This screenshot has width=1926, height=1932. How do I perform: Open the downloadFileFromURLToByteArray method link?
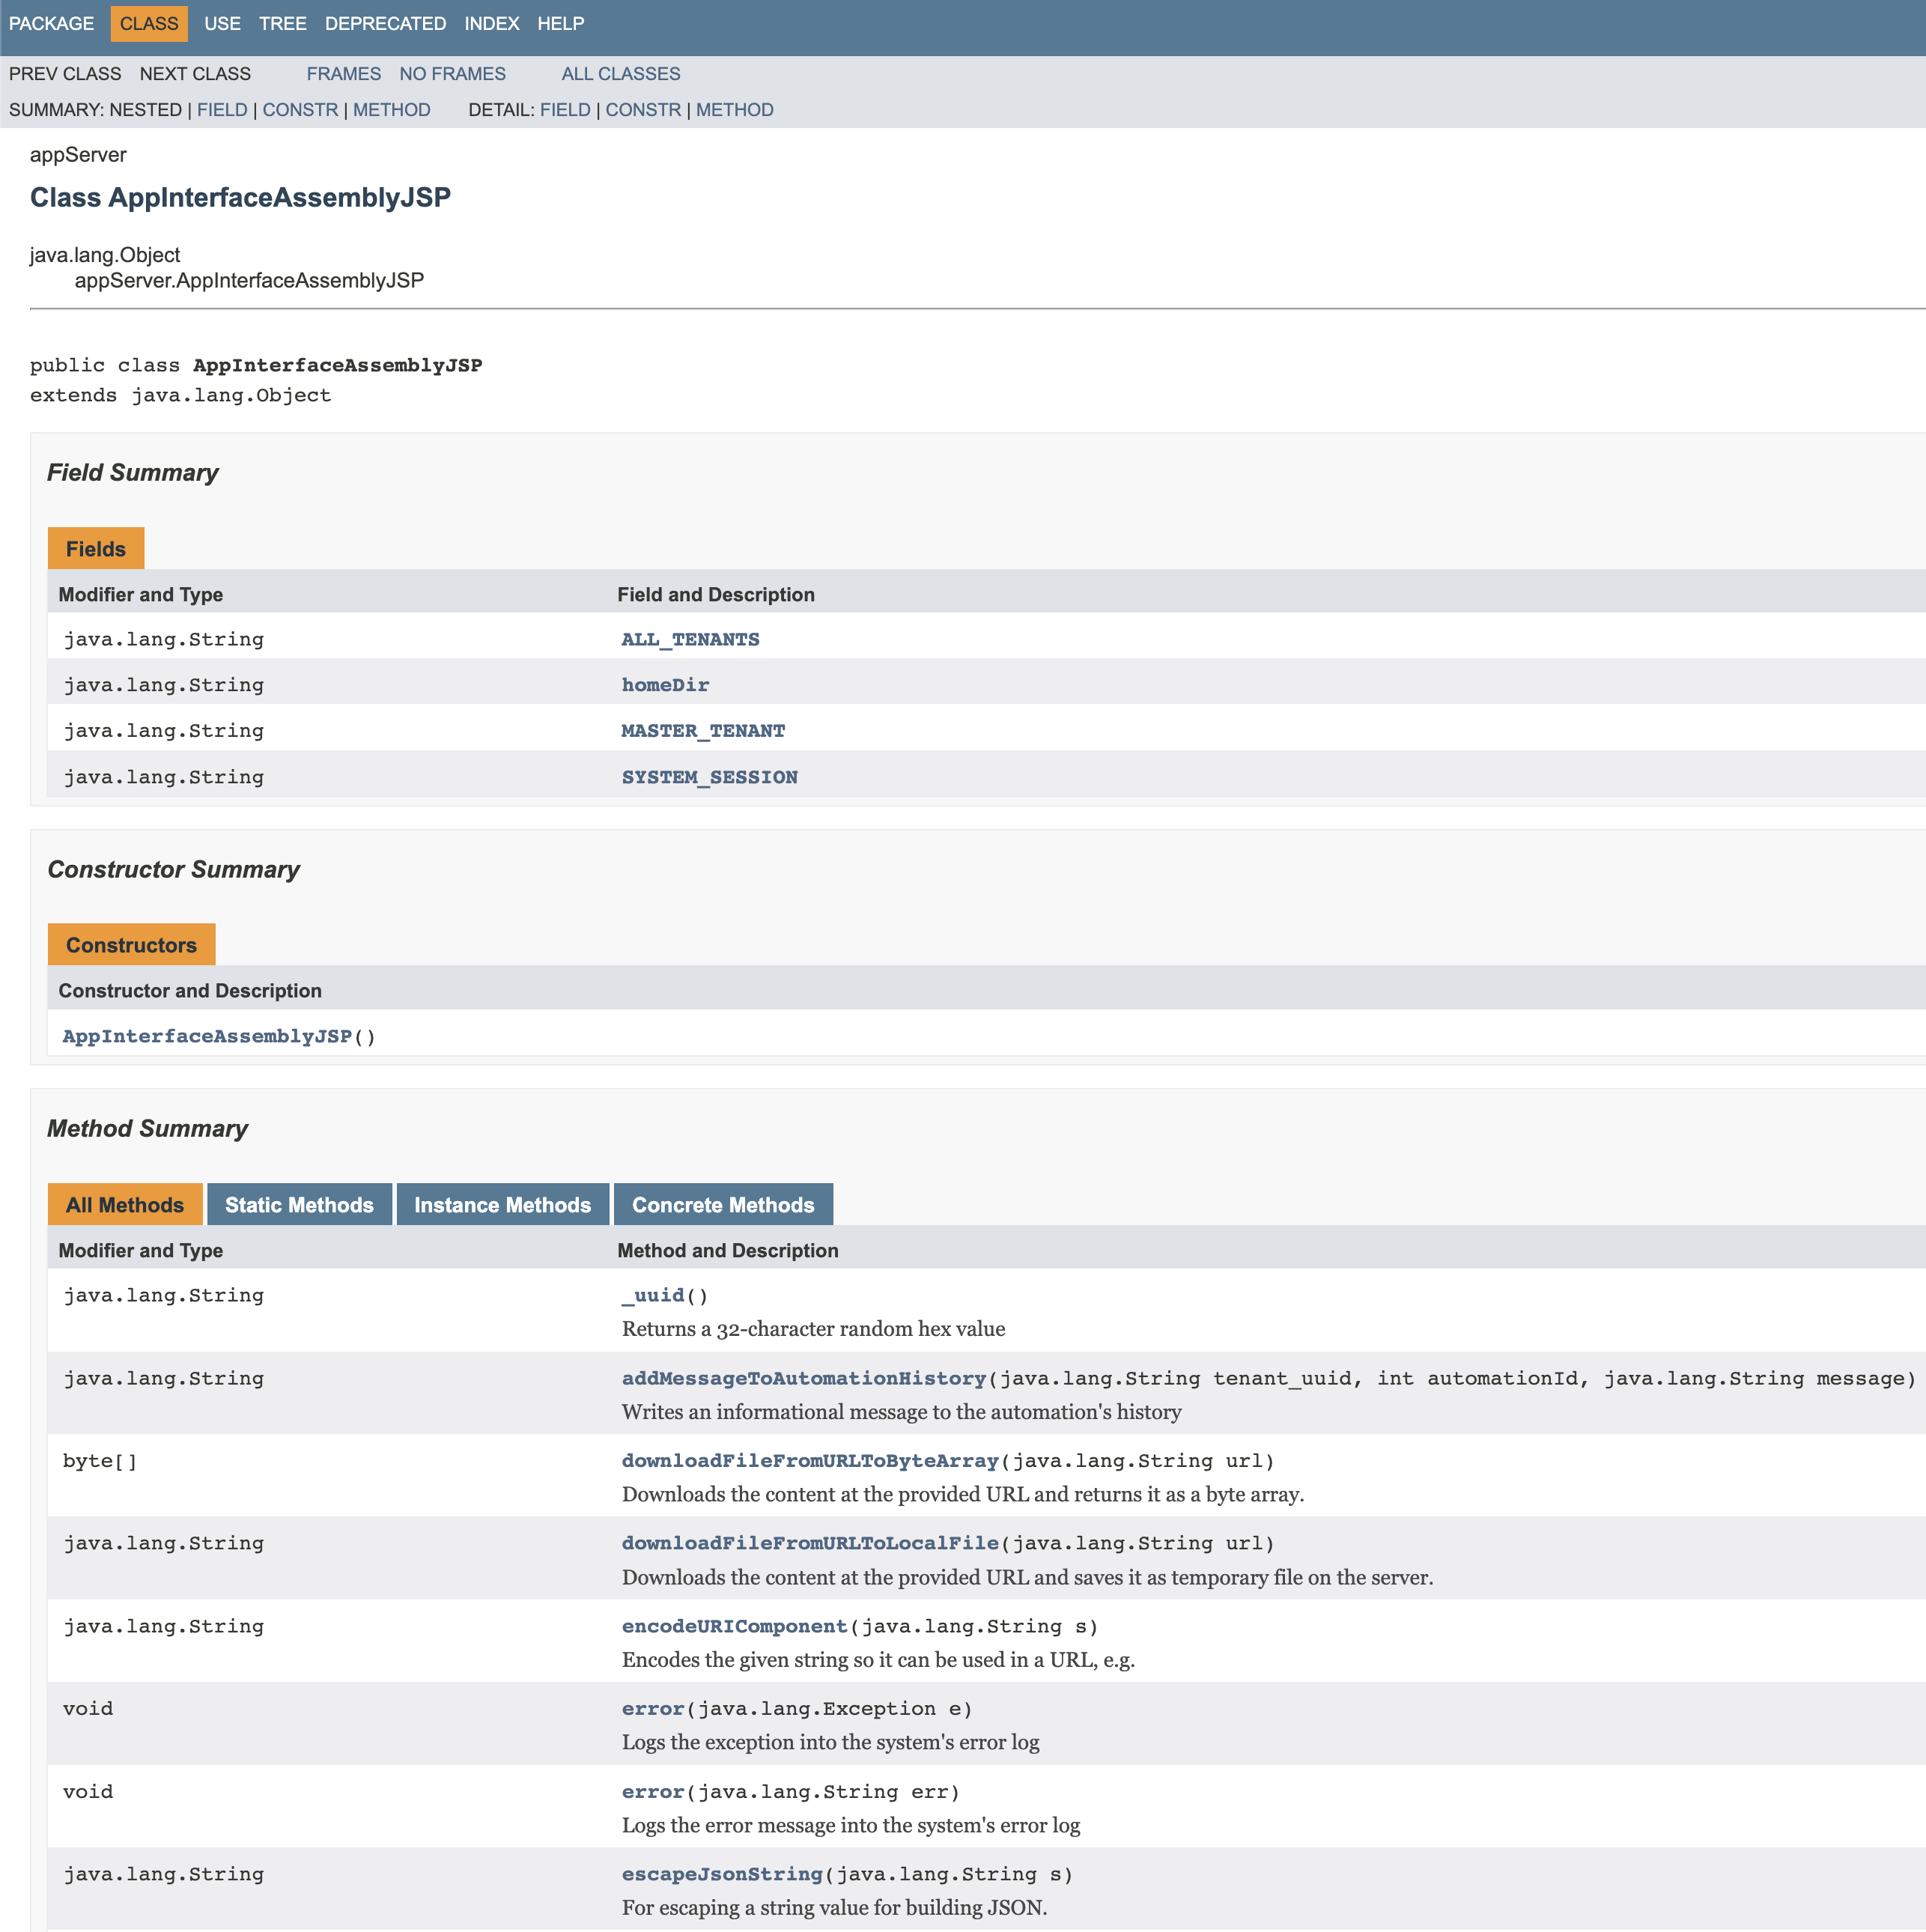point(810,1461)
